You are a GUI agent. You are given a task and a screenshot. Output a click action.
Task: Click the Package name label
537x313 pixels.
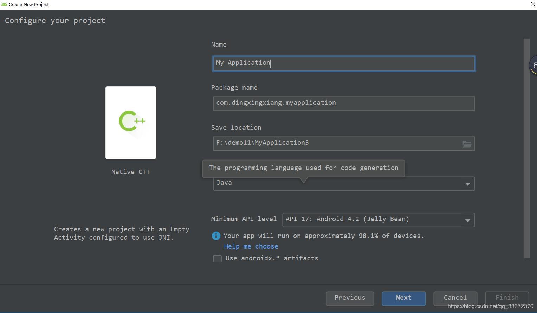tap(234, 88)
